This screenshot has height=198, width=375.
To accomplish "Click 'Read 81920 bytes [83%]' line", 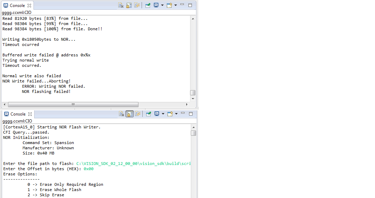I will (45, 18).
